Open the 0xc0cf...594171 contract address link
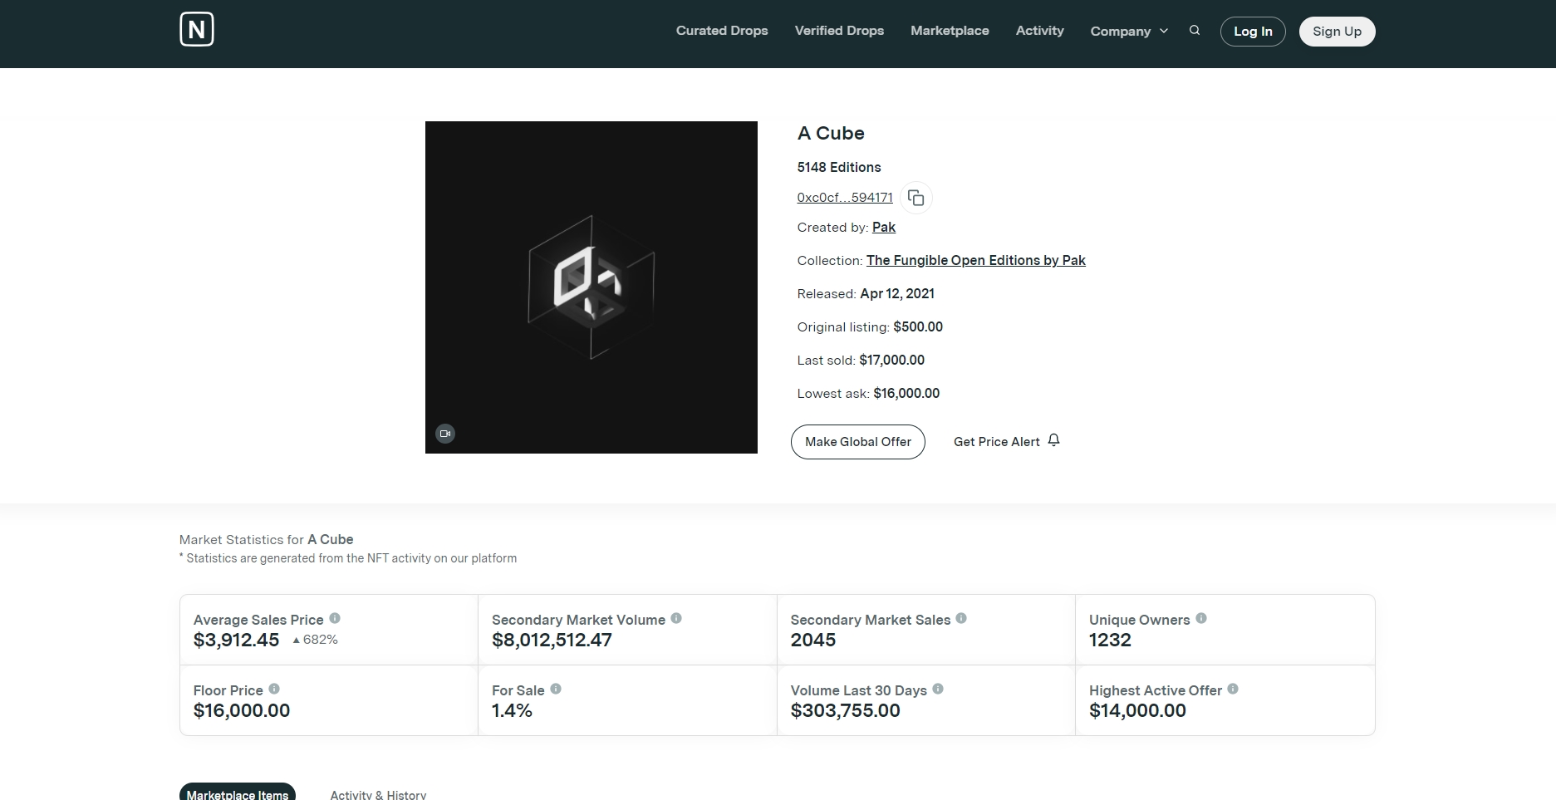This screenshot has height=800, width=1556. click(845, 198)
